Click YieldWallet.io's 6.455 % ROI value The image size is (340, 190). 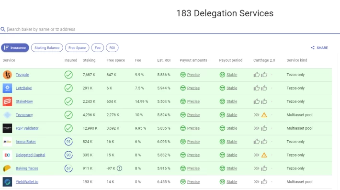pos(164,182)
